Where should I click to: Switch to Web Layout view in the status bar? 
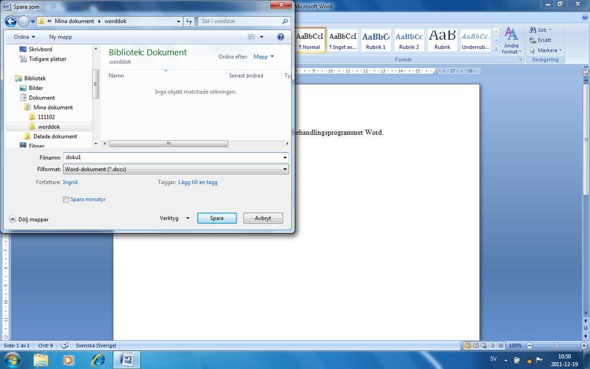(484, 345)
